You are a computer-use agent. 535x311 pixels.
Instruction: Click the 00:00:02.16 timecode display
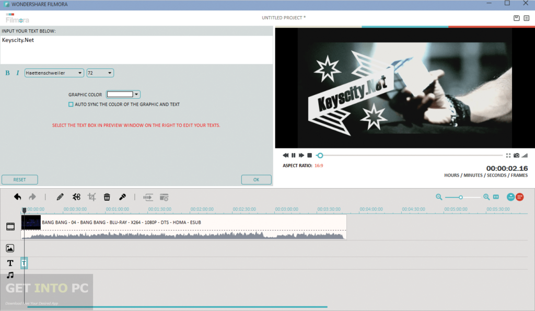(x=507, y=168)
